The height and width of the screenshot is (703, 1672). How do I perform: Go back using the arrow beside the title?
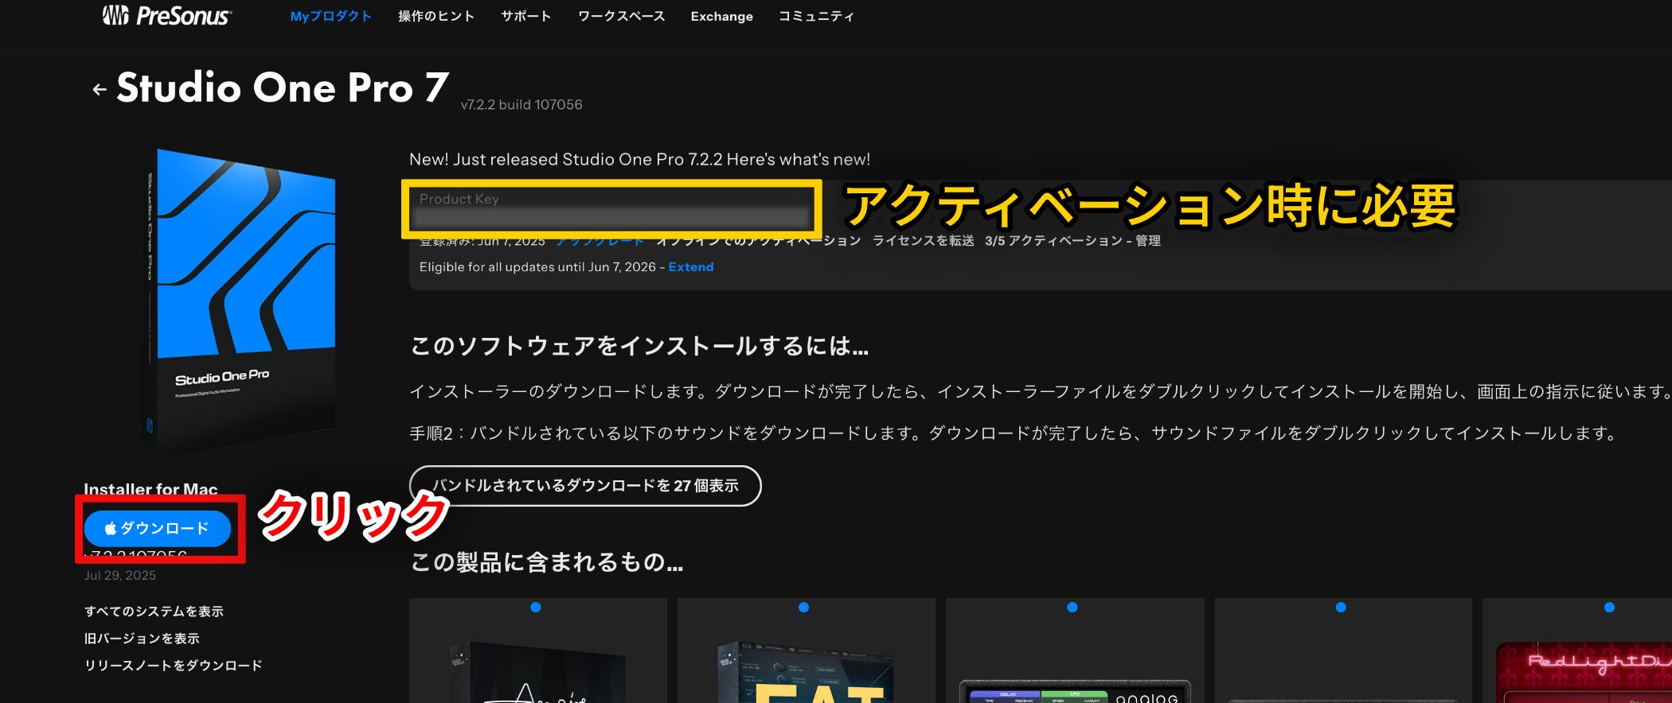coord(100,90)
